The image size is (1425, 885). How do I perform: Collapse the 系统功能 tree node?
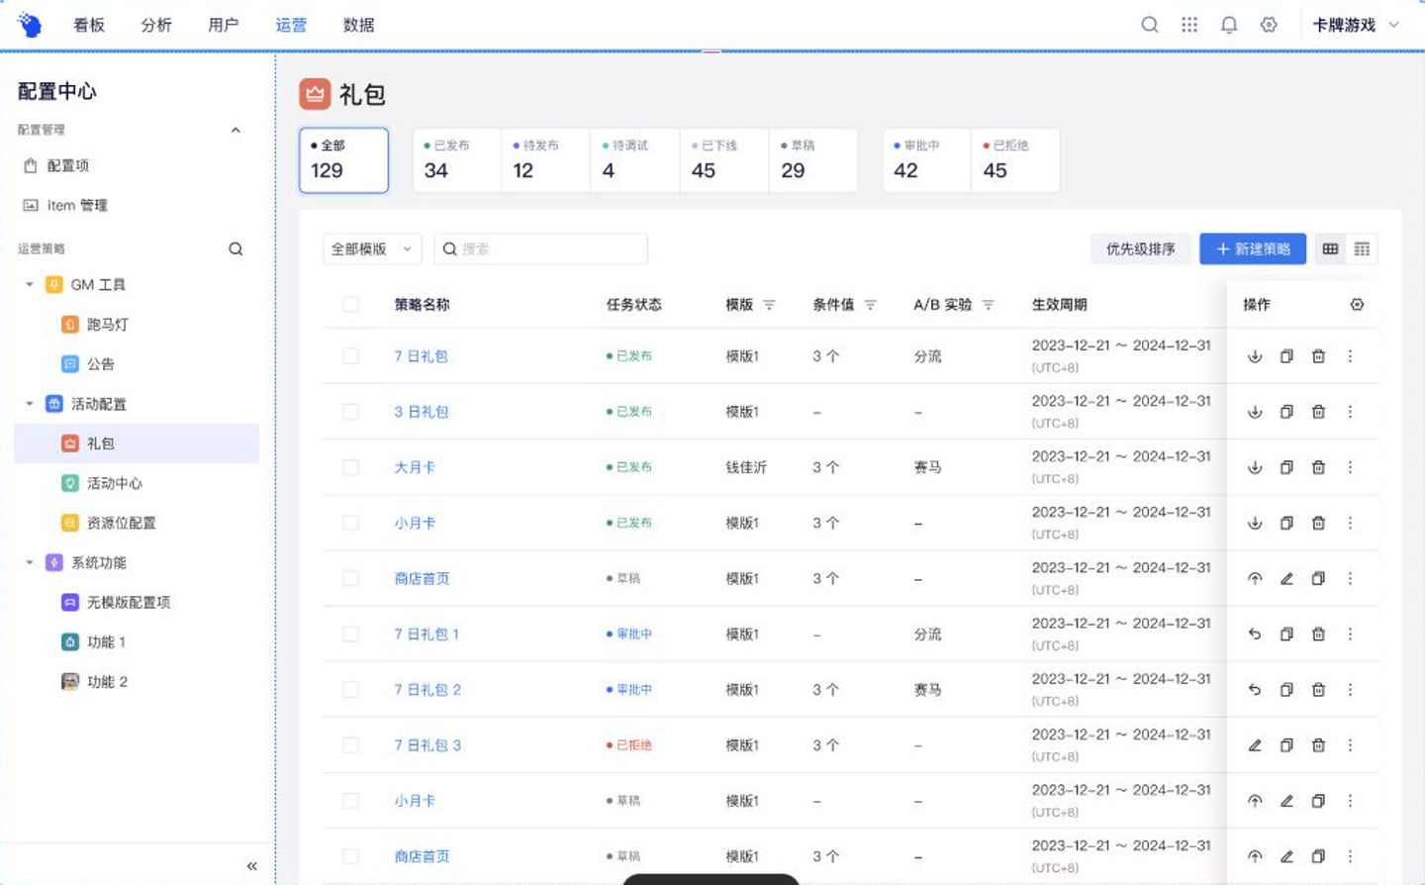point(30,562)
